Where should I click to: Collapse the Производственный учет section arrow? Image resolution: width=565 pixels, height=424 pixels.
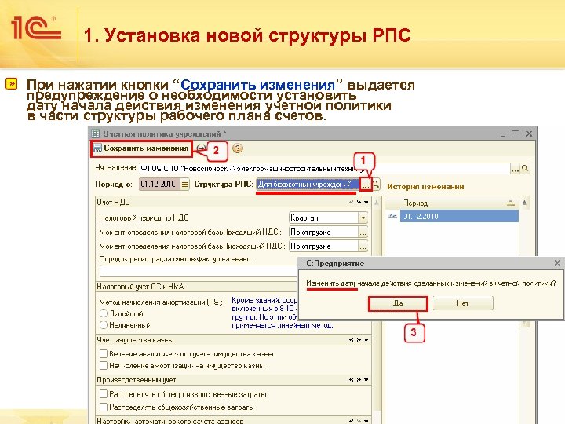click(366, 380)
